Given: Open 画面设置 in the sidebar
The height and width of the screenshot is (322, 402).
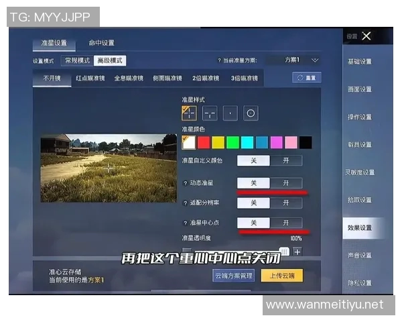Looking at the screenshot, I should (x=360, y=89).
